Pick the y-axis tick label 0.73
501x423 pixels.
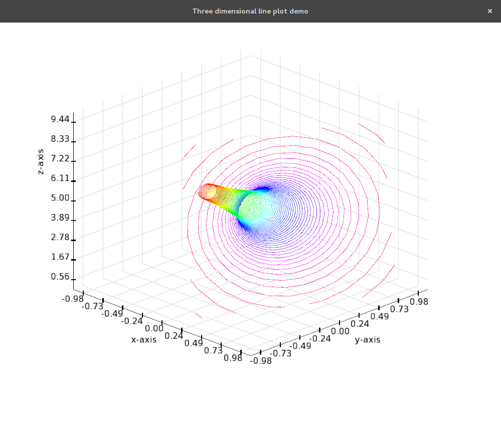399,309
